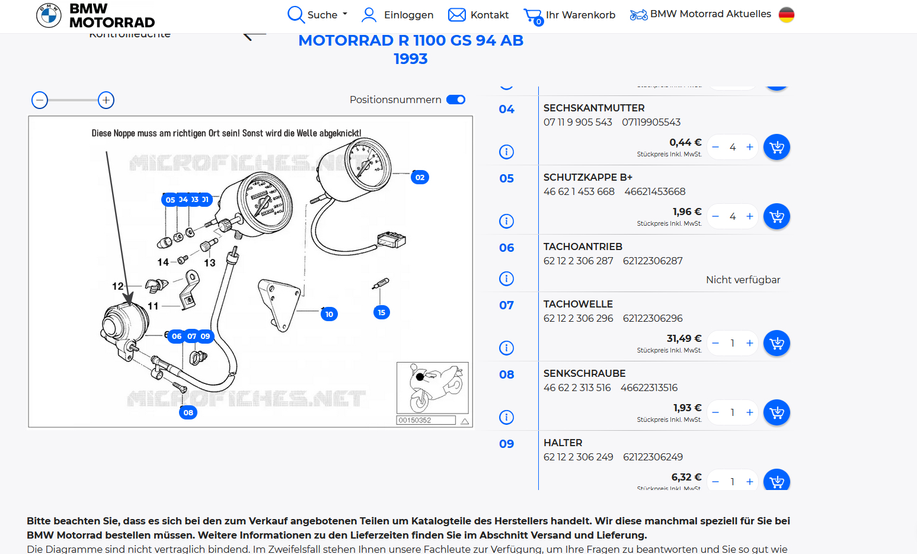Increase quantity of Senkschraube
Image resolution: width=917 pixels, height=554 pixels.
point(750,412)
